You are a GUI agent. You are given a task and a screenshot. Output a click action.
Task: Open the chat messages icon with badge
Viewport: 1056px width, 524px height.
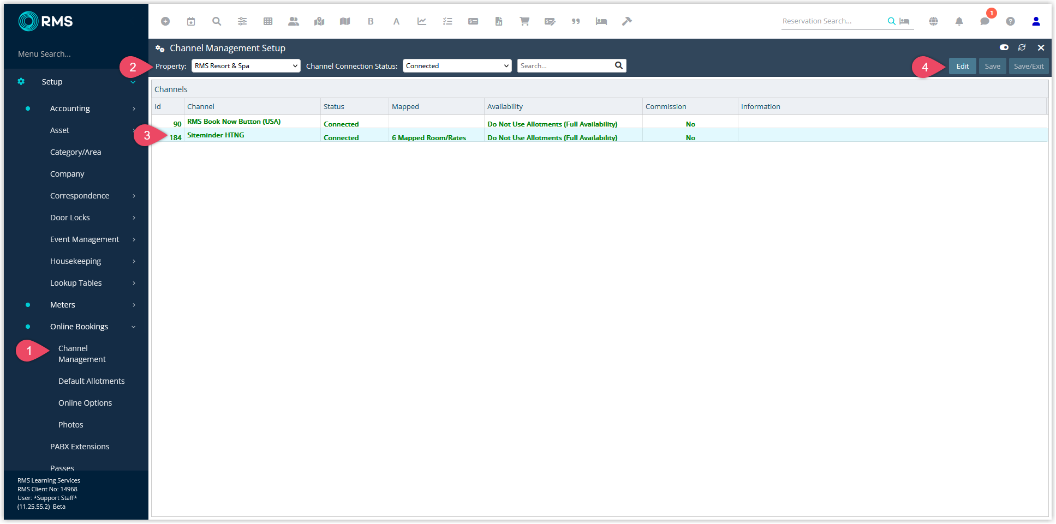click(985, 21)
